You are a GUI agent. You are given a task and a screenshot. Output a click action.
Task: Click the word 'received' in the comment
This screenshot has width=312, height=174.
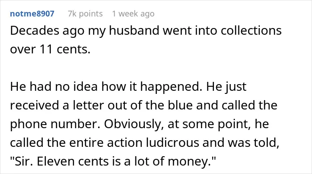pyautogui.click(x=35, y=105)
